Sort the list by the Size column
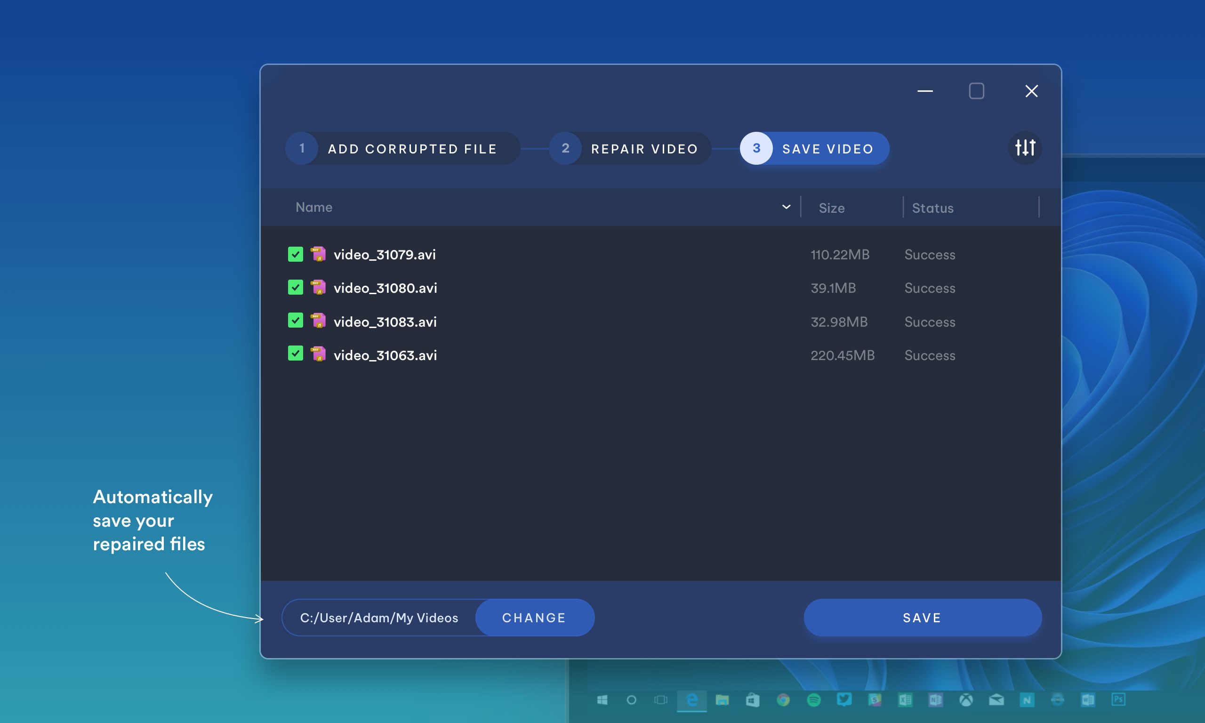1205x723 pixels. coord(831,208)
